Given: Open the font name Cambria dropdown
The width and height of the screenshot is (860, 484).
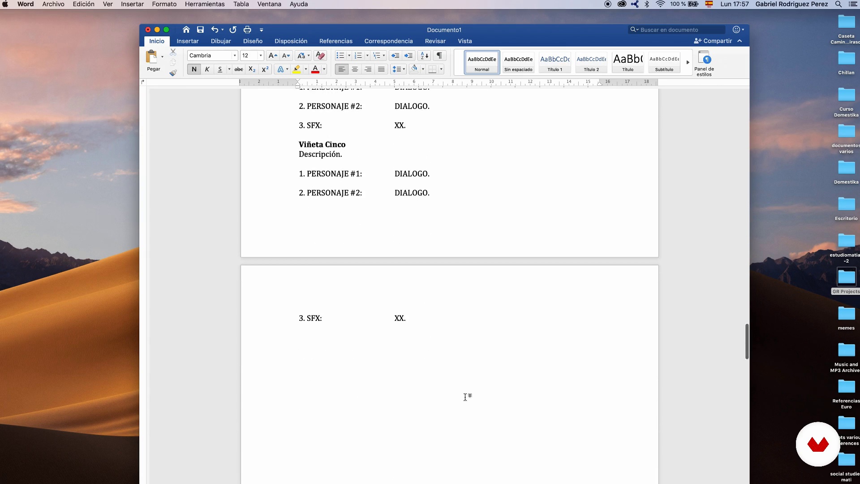Looking at the screenshot, I should 235,56.
